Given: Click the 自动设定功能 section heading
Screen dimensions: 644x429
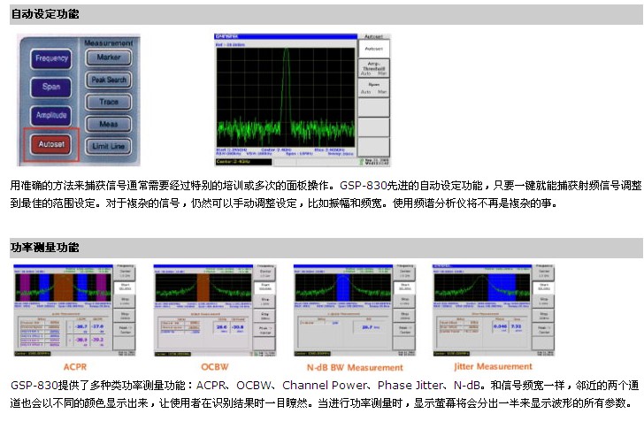Looking at the screenshot, I should (x=45, y=14).
